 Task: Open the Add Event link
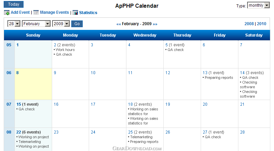click(x=20, y=12)
